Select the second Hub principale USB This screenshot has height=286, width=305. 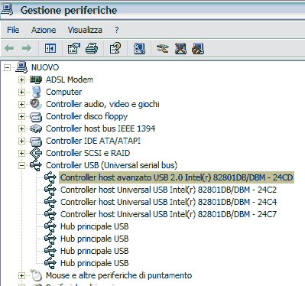95,239
